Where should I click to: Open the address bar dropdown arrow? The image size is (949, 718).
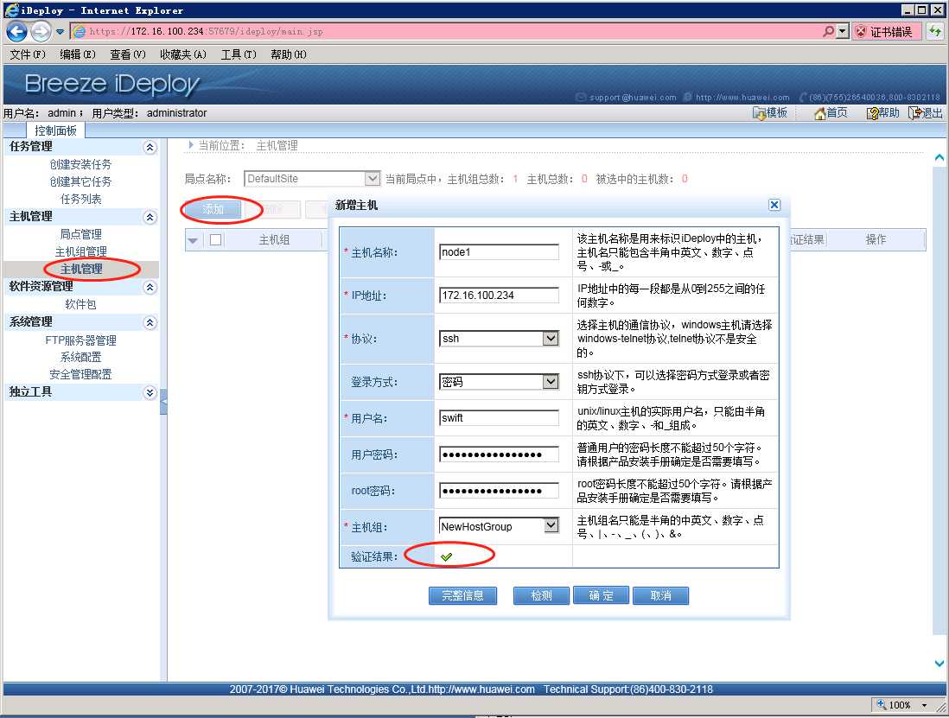point(842,31)
